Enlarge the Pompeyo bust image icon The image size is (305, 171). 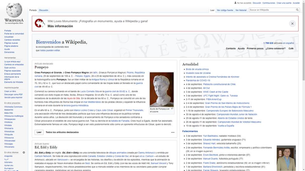click(172, 109)
